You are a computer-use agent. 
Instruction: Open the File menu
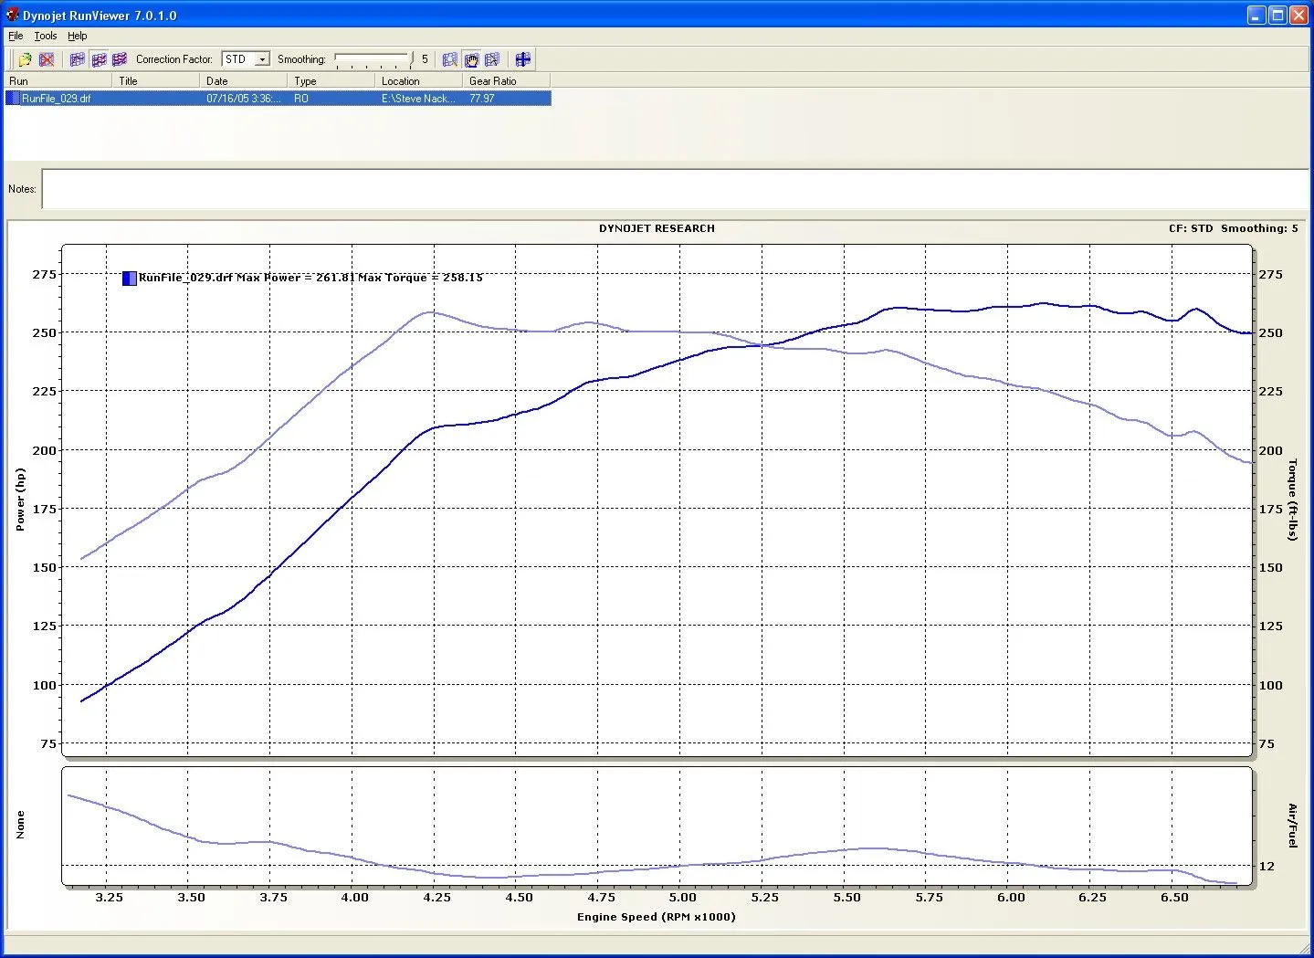click(x=16, y=36)
